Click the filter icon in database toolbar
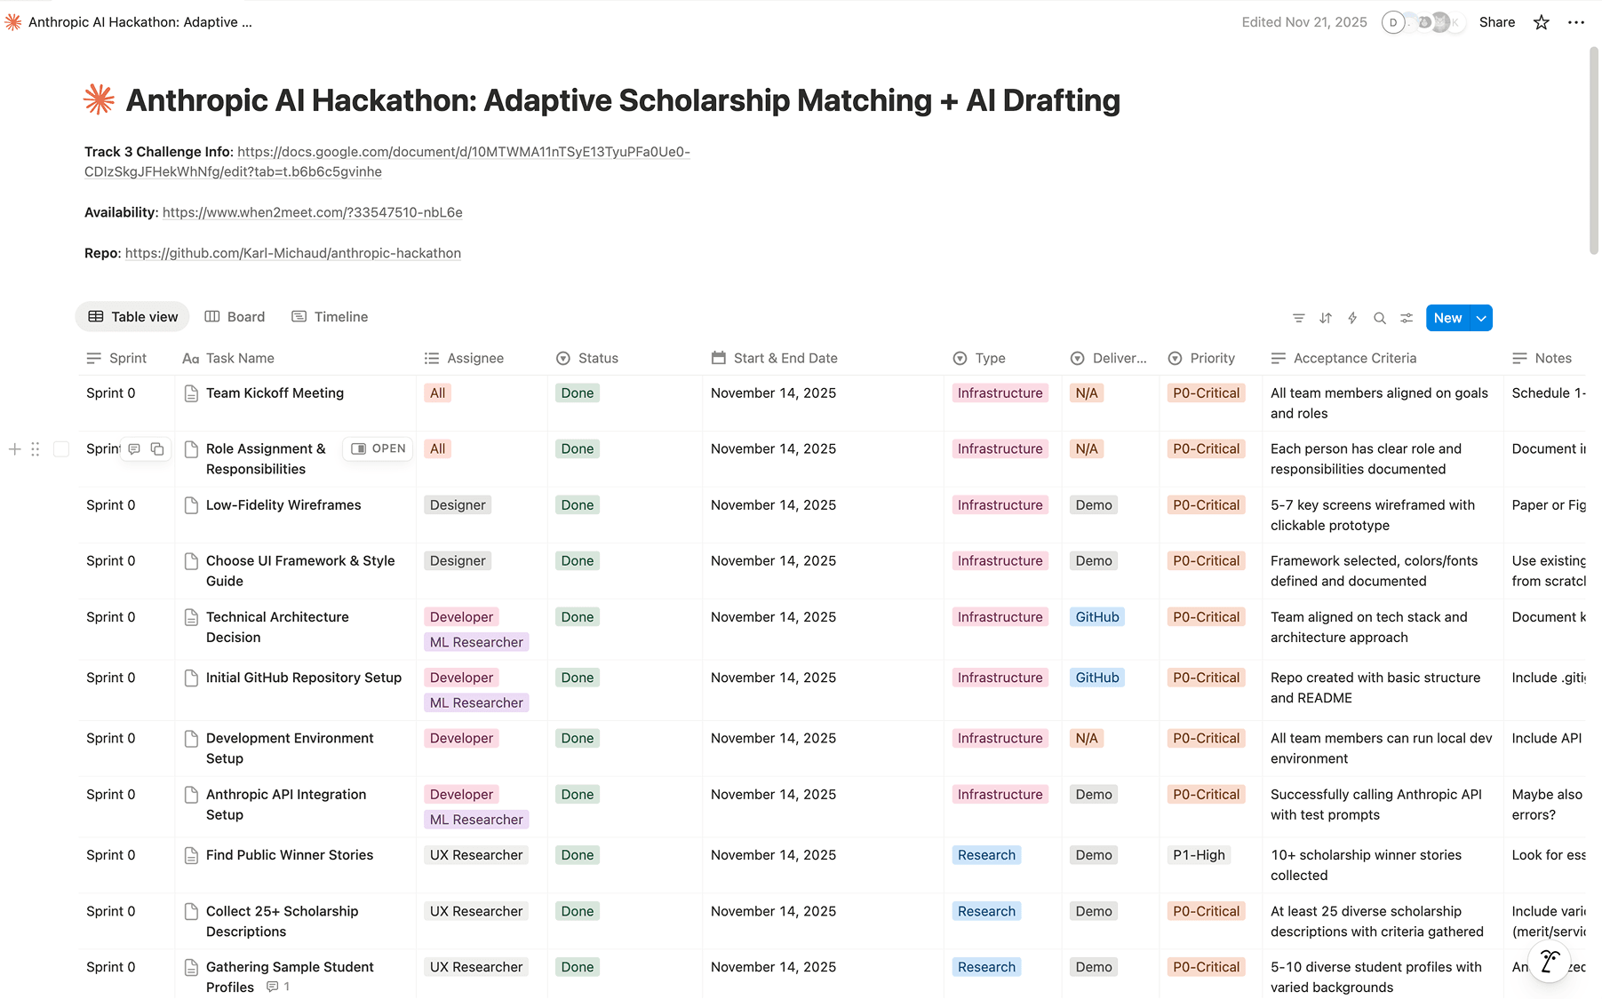Viewport: 1602px width, 999px height. coord(1298,318)
